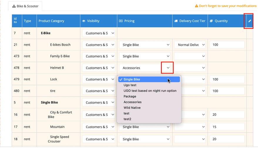258x148 pixels.
Task: Click Quantity field for Lock row
Action: click(227, 79)
